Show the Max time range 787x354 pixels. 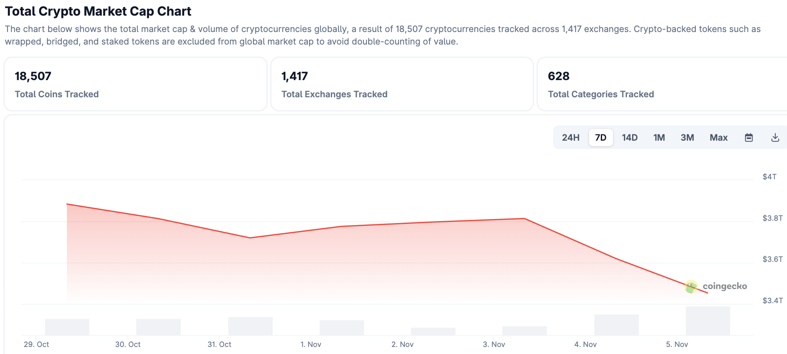point(719,138)
